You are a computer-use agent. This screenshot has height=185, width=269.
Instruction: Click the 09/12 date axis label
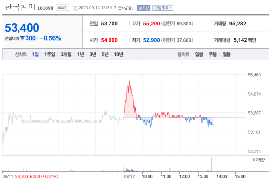129,176
